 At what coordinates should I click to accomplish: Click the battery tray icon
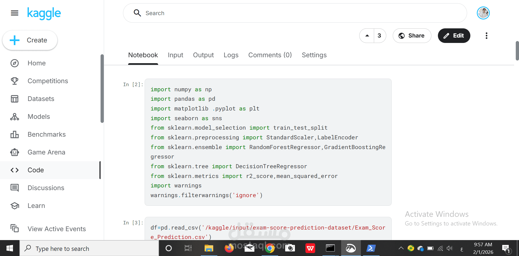(430, 248)
